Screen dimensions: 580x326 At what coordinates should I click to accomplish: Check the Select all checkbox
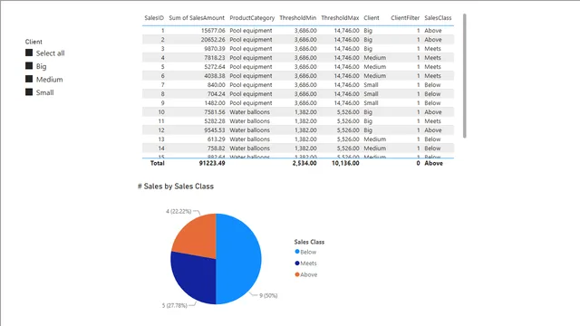(29, 53)
